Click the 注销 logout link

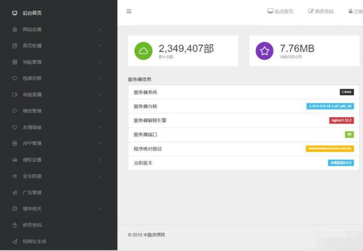(x=358, y=11)
